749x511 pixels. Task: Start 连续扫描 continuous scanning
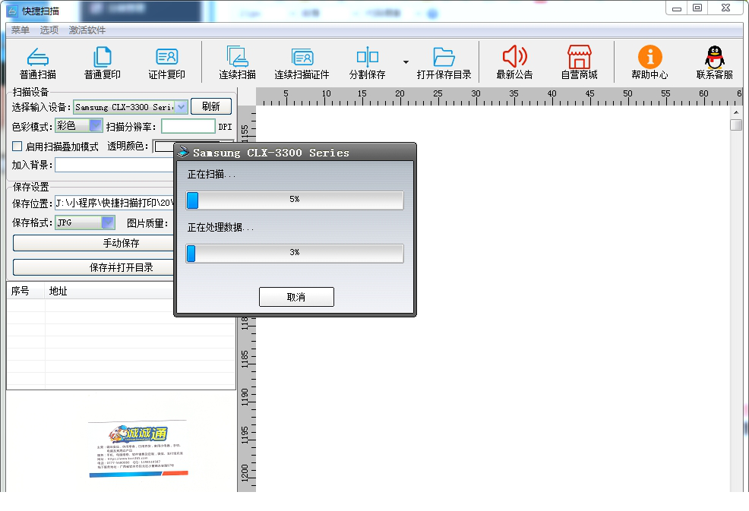tap(237, 58)
